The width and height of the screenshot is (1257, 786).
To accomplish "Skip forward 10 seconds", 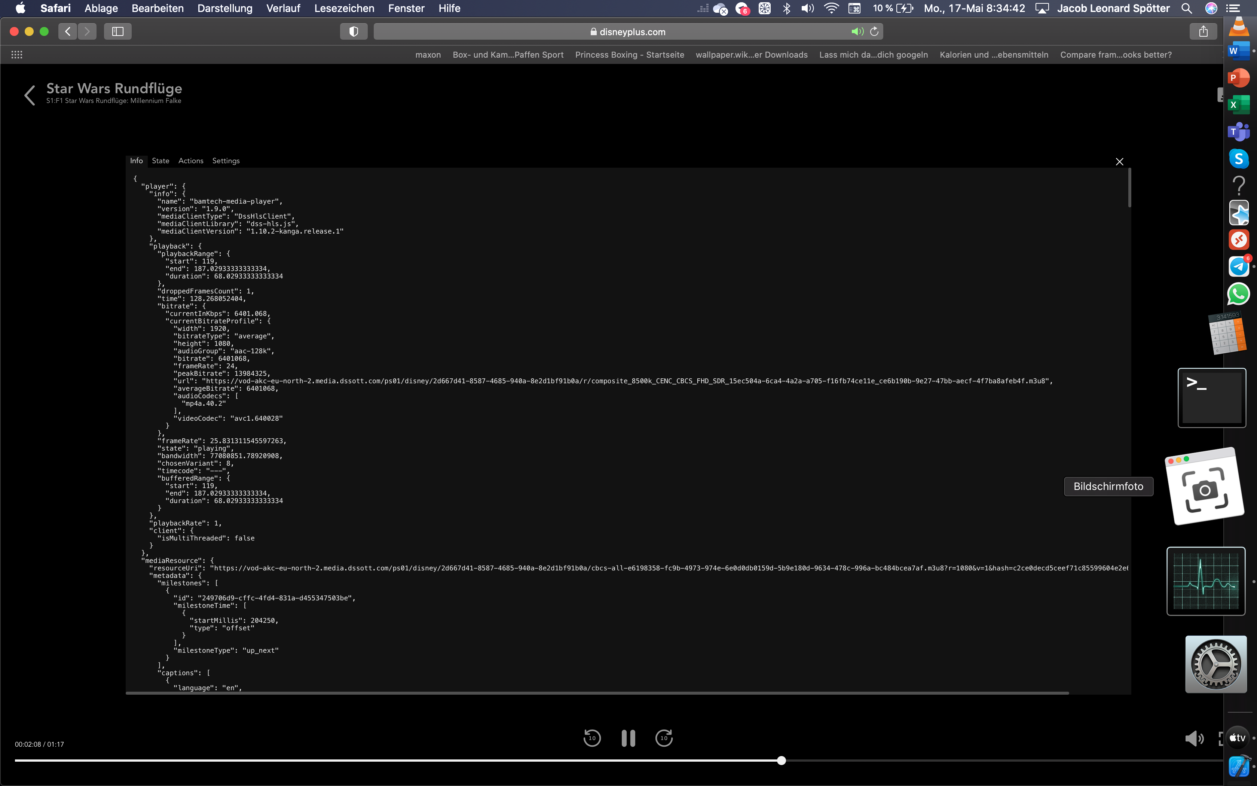I will tap(664, 738).
